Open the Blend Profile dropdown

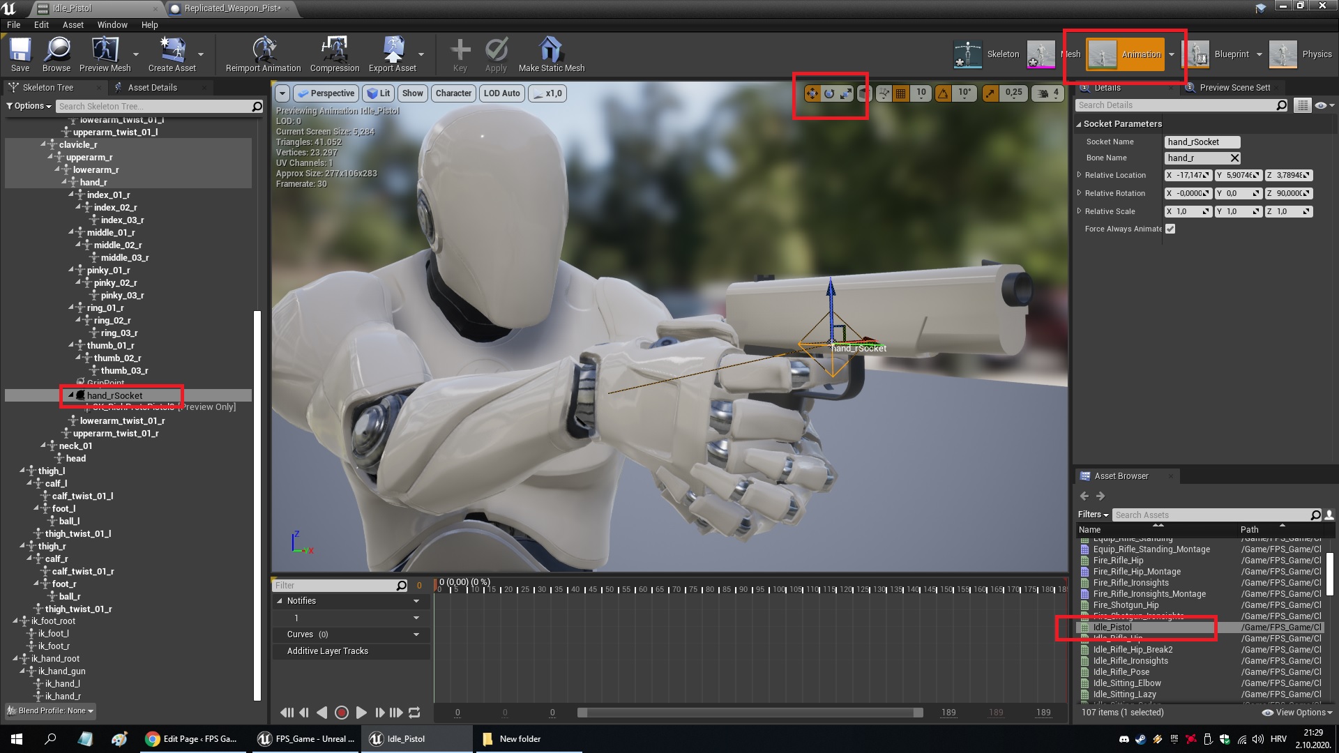tap(51, 710)
